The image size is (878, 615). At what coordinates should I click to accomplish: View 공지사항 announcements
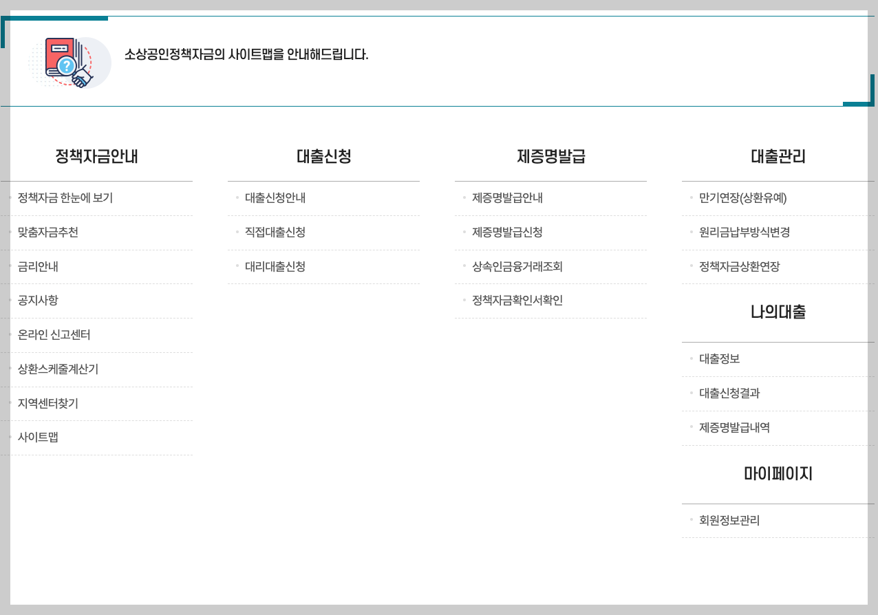tap(38, 301)
